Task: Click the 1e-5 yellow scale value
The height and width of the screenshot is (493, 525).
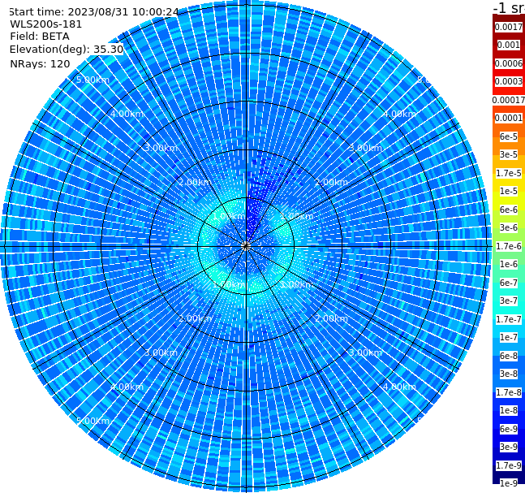Action: click(x=509, y=191)
